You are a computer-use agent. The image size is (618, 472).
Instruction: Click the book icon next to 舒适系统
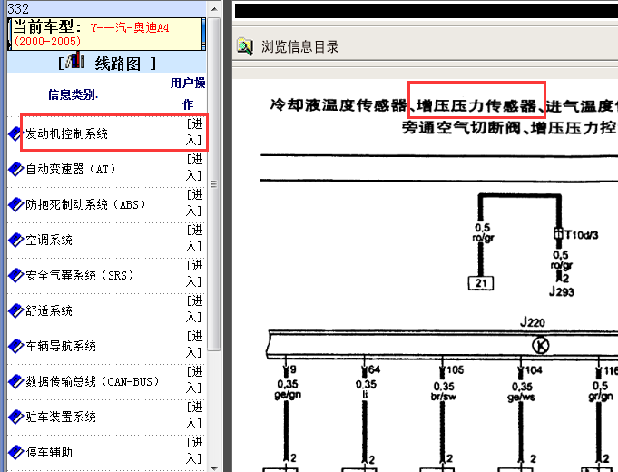click(15, 310)
